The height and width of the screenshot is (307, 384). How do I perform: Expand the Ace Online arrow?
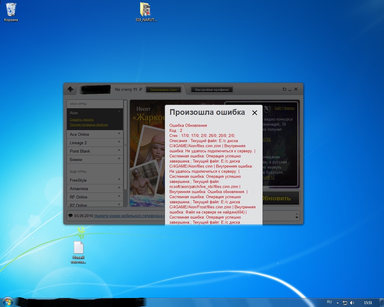pos(119,133)
